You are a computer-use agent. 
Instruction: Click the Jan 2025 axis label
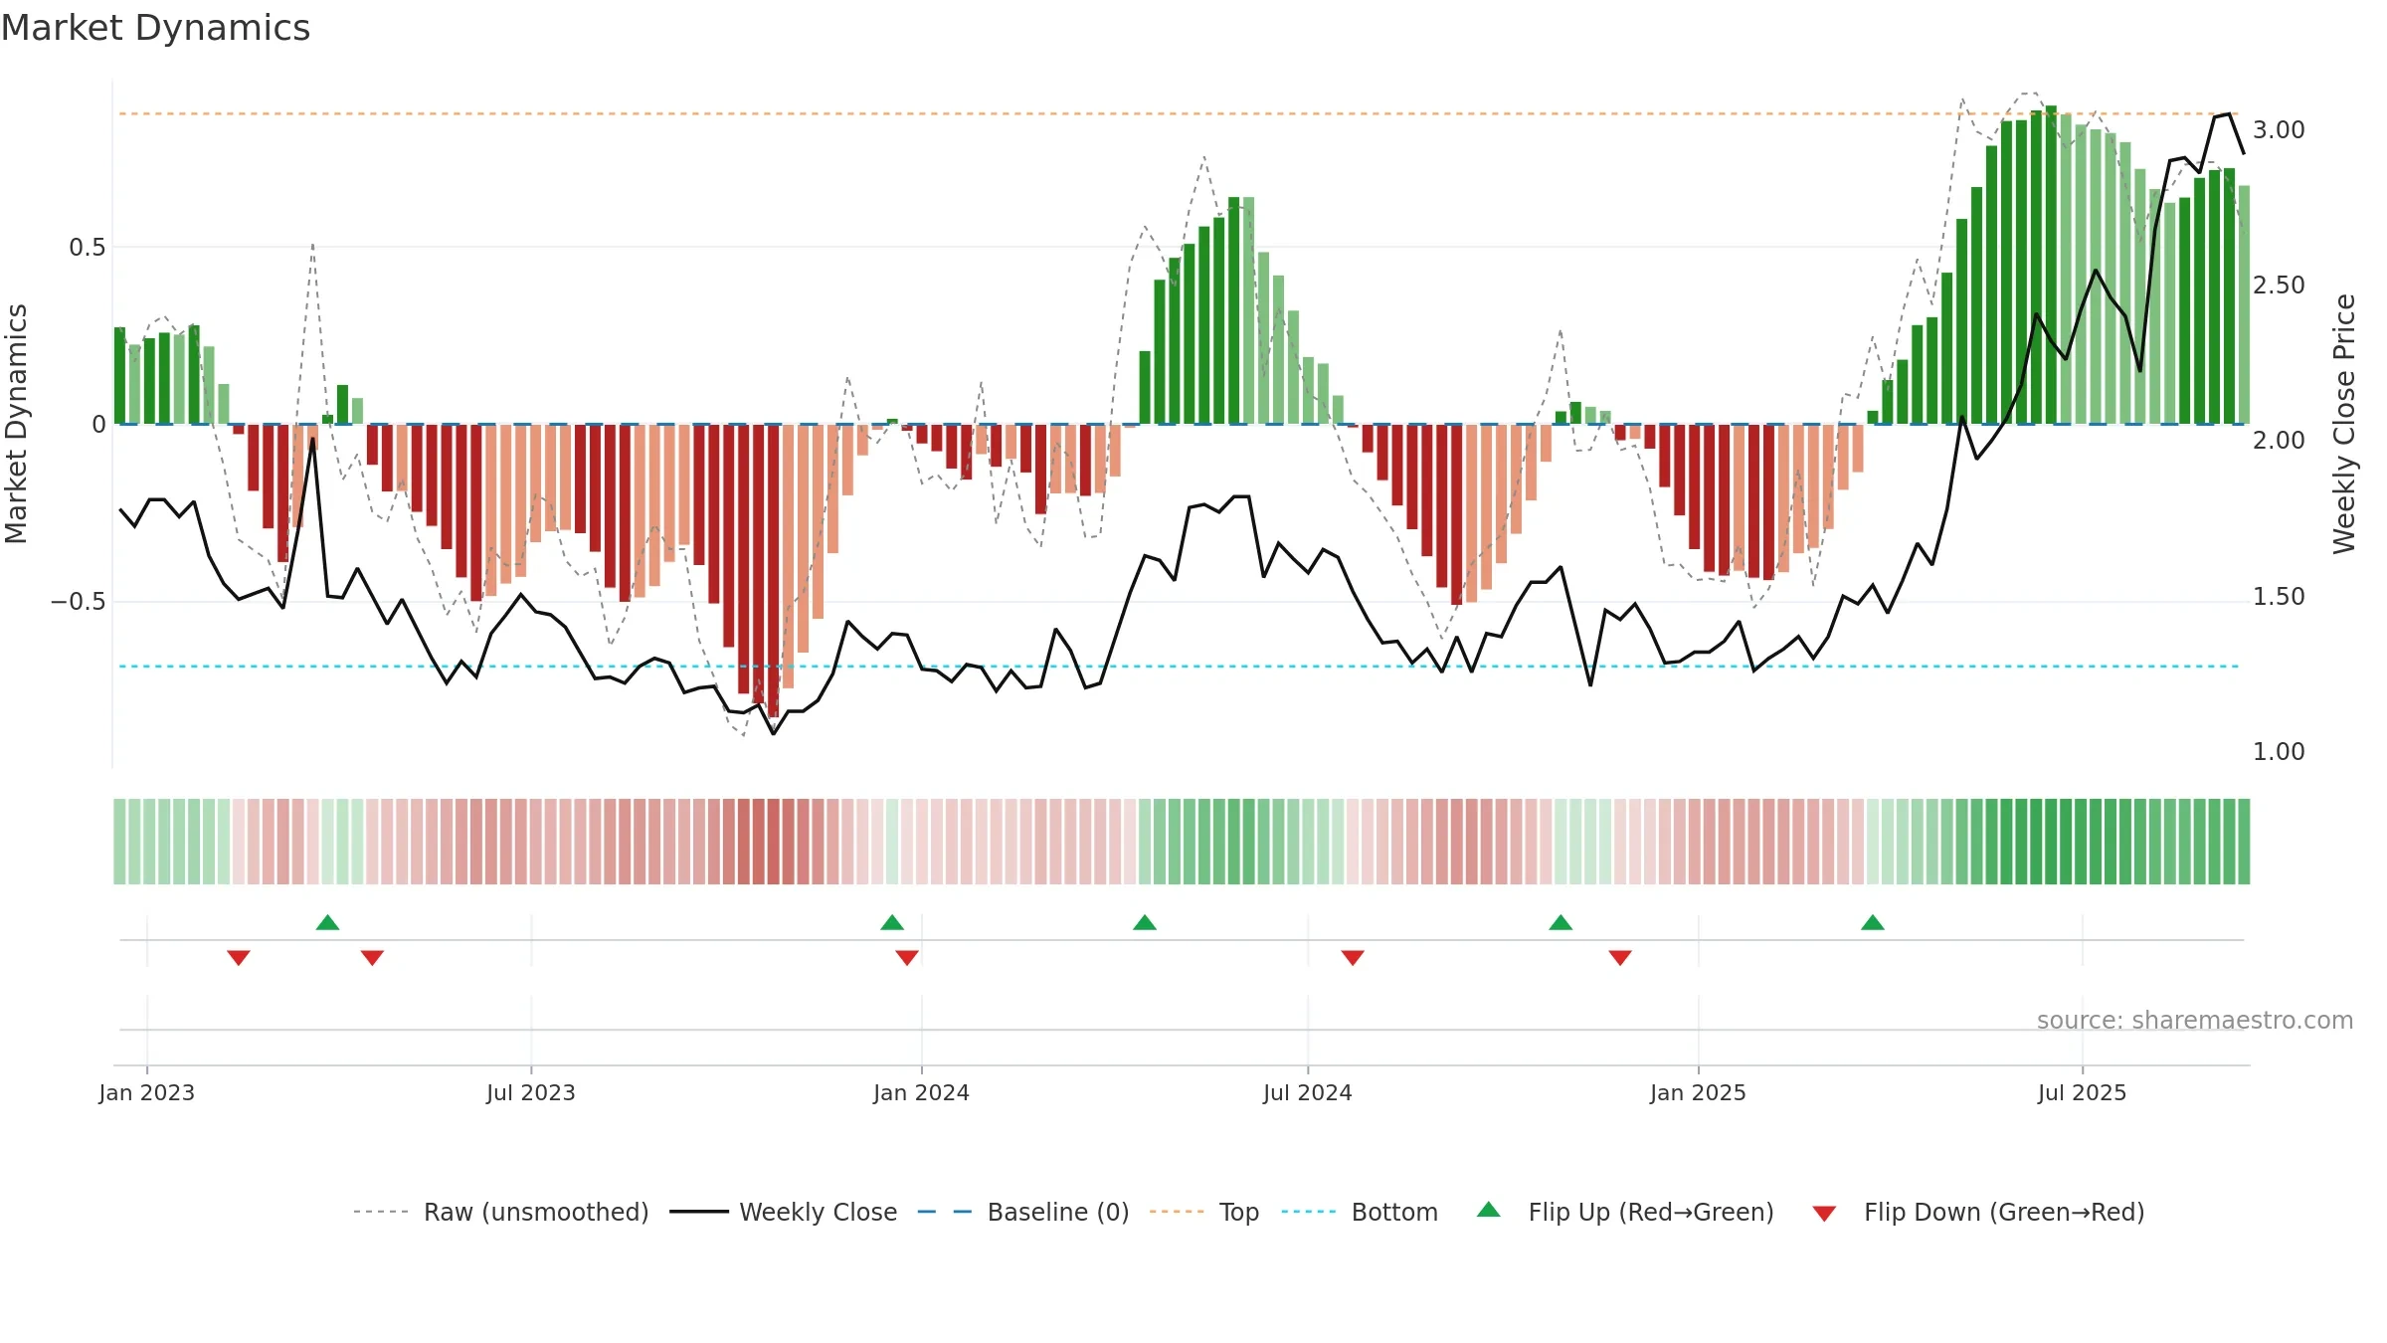point(1699,1092)
